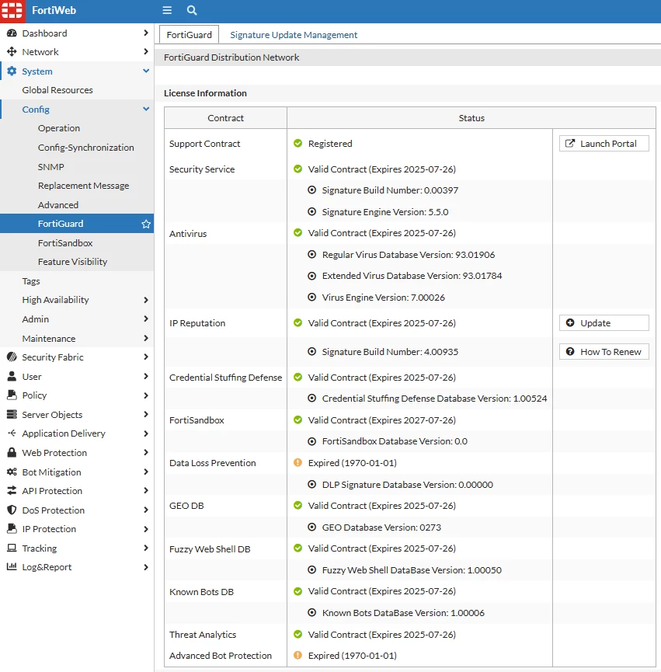
Task: Click green check icon in Antivirus row
Action: pyautogui.click(x=297, y=233)
